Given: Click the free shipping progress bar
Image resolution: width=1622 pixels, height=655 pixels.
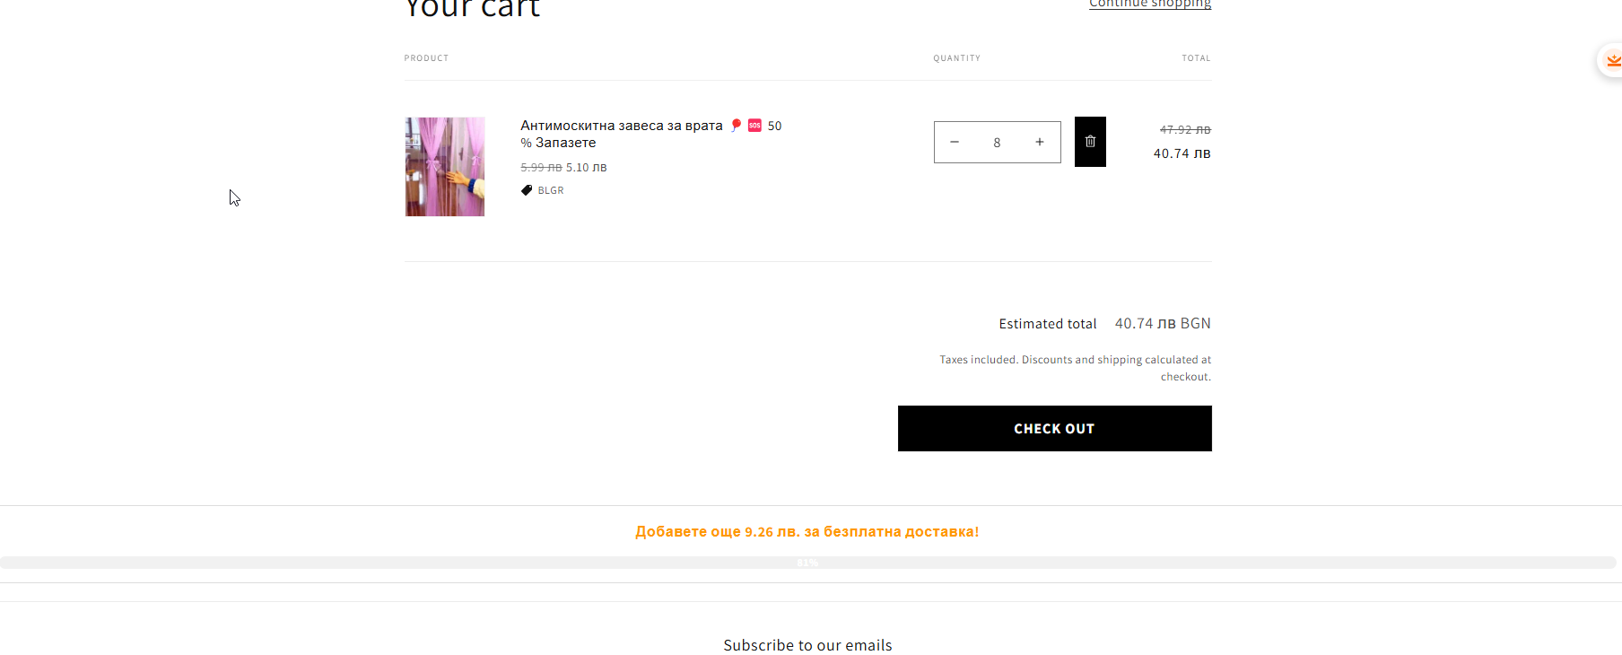Looking at the screenshot, I should click(x=807, y=563).
